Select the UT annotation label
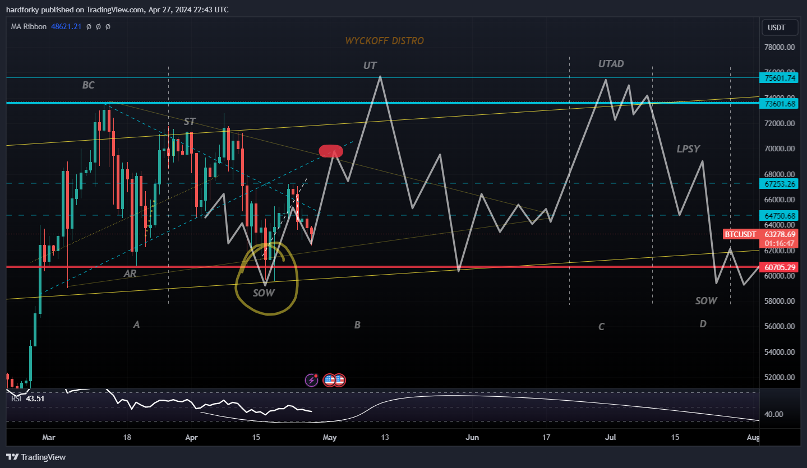 370,66
